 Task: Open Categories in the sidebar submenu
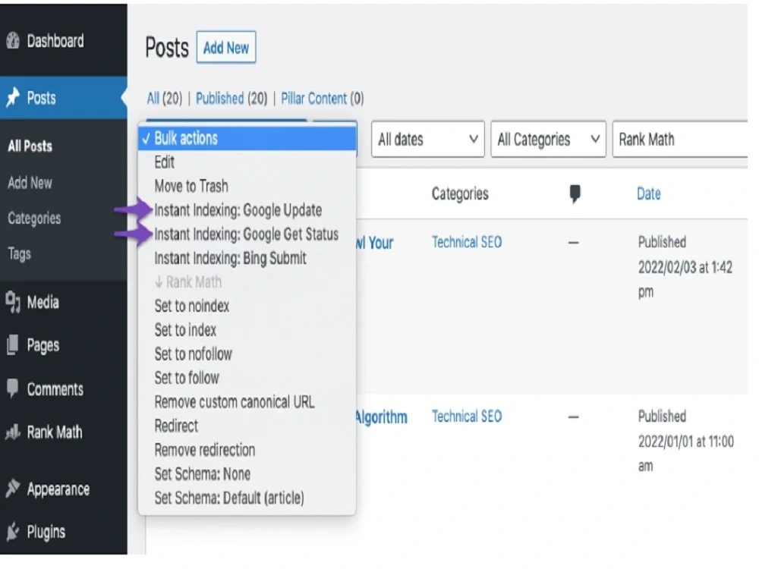coord(34,218)
